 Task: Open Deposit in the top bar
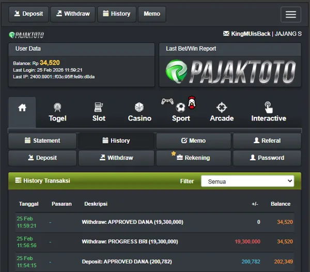(x=28, y=14)
